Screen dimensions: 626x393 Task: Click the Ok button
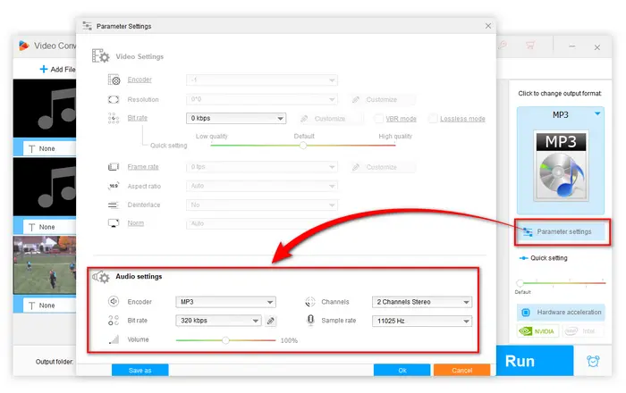click(x=402, y=370)
